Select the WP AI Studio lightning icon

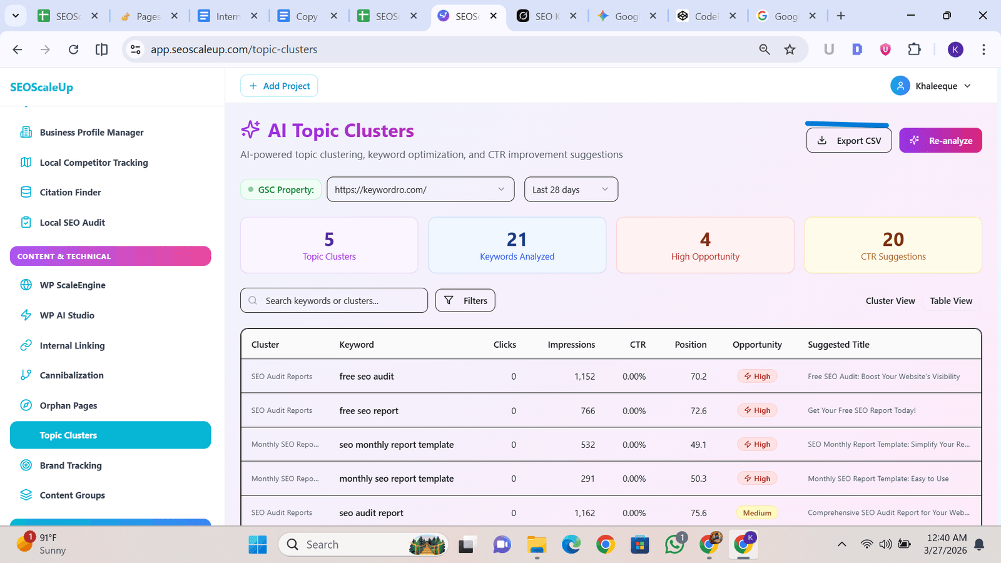coord(26,315)
